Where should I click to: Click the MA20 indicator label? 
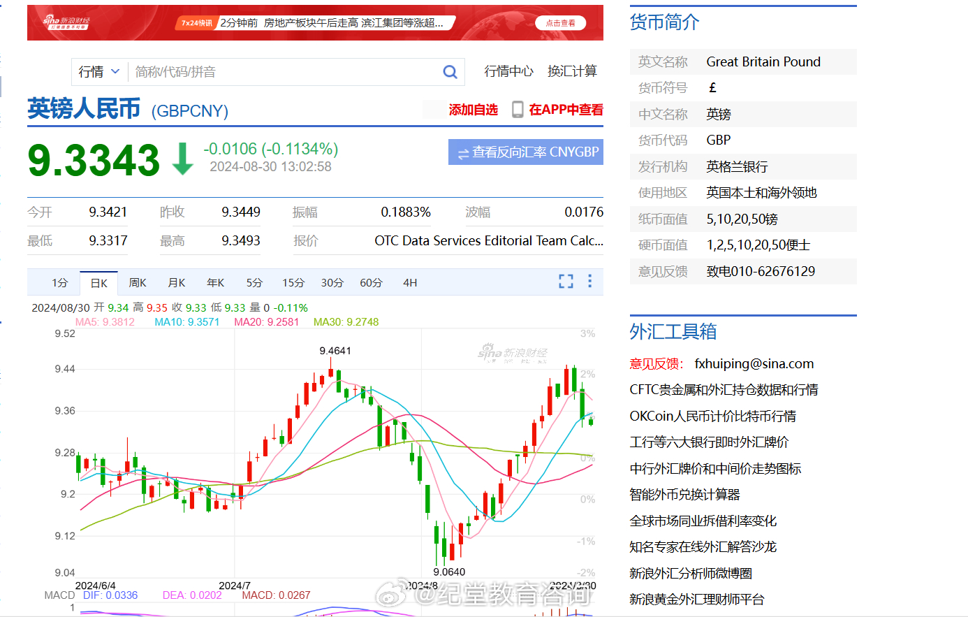click(x=267, y=322)
